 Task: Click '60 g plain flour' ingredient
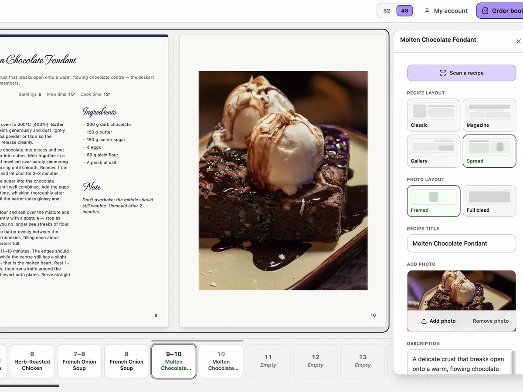tap(102, 155)
